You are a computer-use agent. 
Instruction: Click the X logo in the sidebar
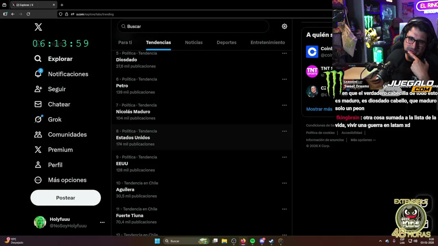click(38, 27)
